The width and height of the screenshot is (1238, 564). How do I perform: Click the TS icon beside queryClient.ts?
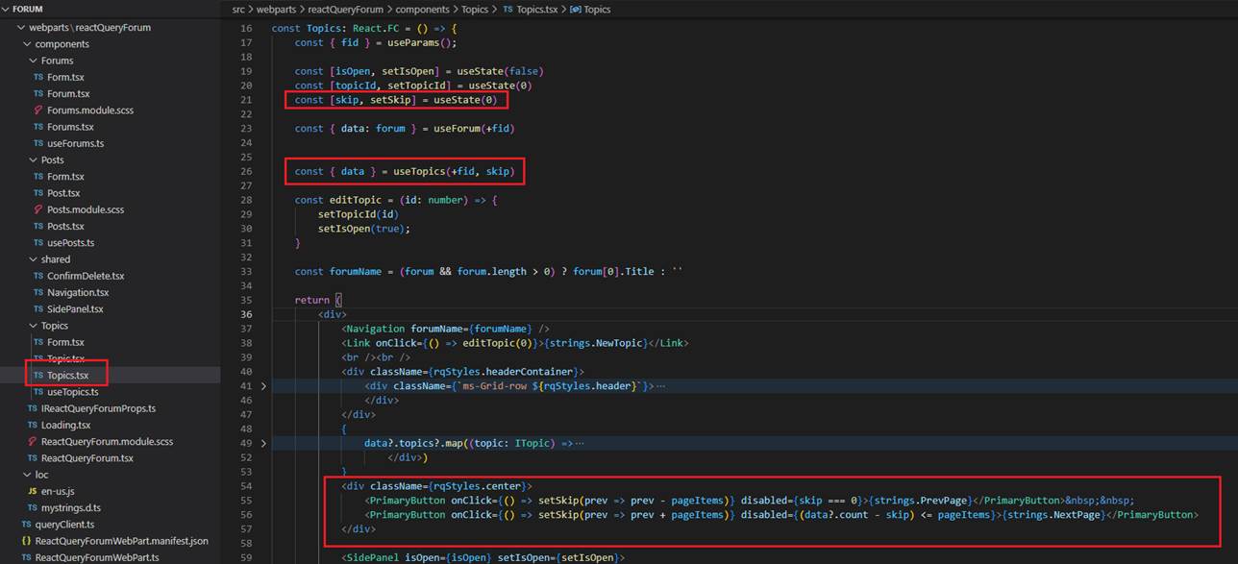[26, 525]
